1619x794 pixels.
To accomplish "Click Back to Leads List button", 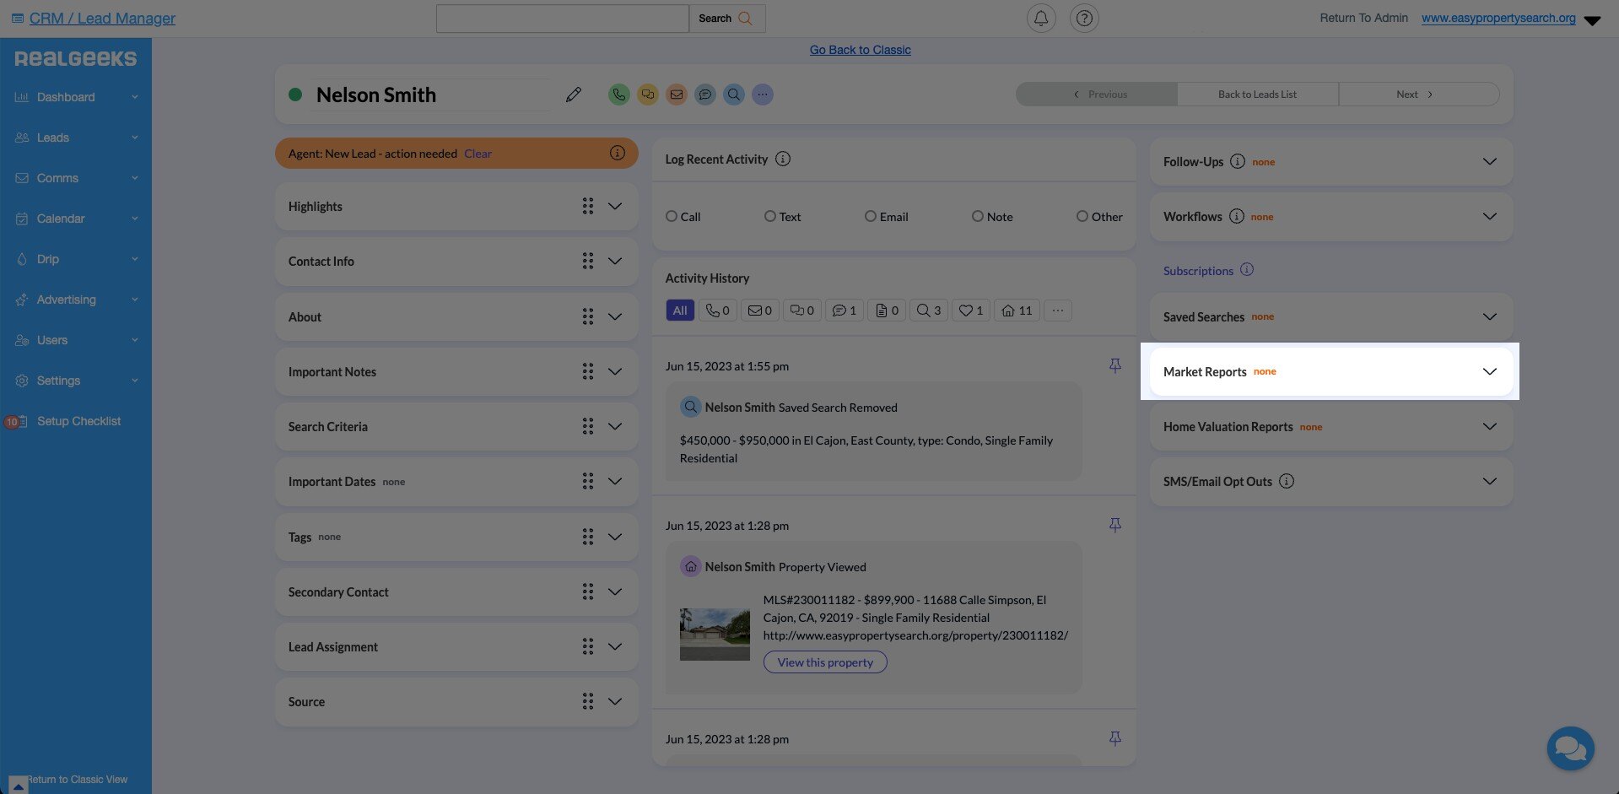I will pos(1257,95).
